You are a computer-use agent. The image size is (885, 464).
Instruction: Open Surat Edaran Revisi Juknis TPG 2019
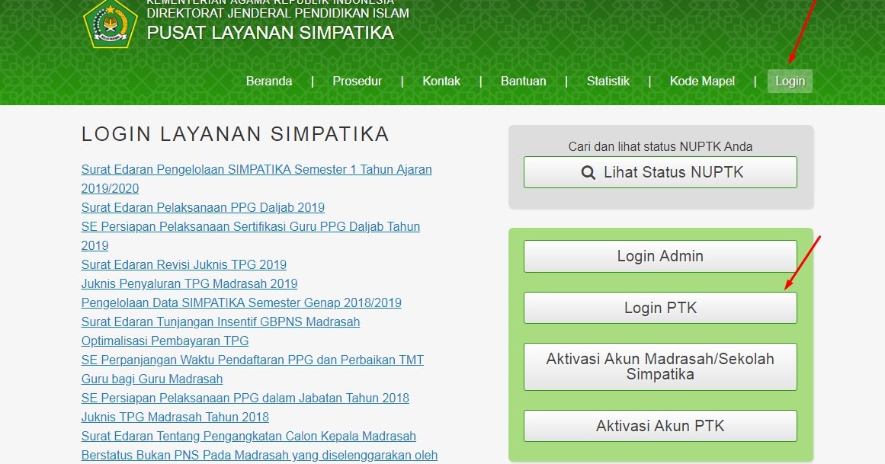184,264
